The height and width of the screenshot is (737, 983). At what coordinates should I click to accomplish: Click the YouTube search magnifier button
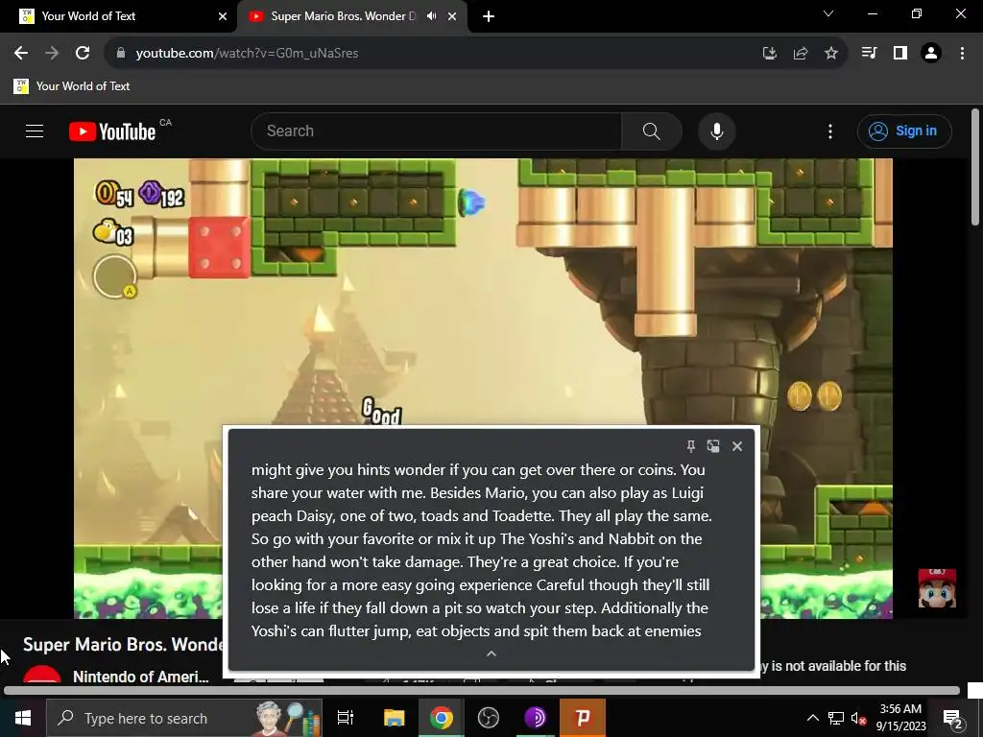652,131
